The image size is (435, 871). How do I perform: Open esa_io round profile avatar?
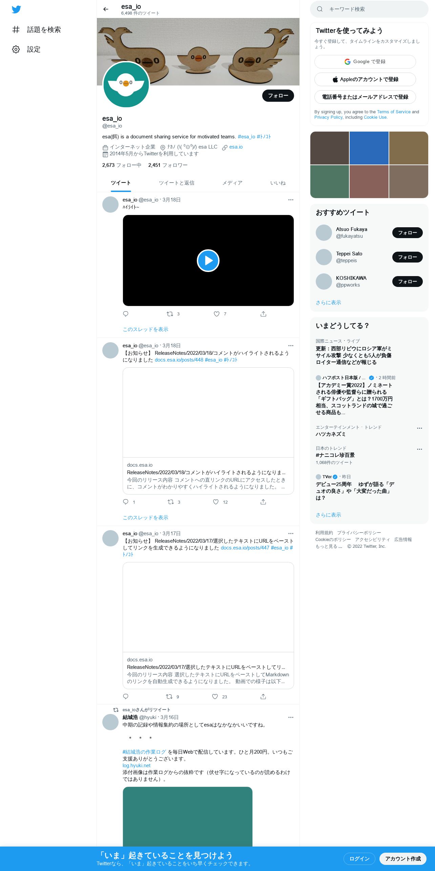tap(126, 85)
